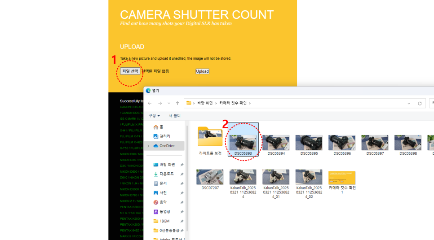
Task: Click 바탕 화면 in the address breadcrumb
Action: 205,103
